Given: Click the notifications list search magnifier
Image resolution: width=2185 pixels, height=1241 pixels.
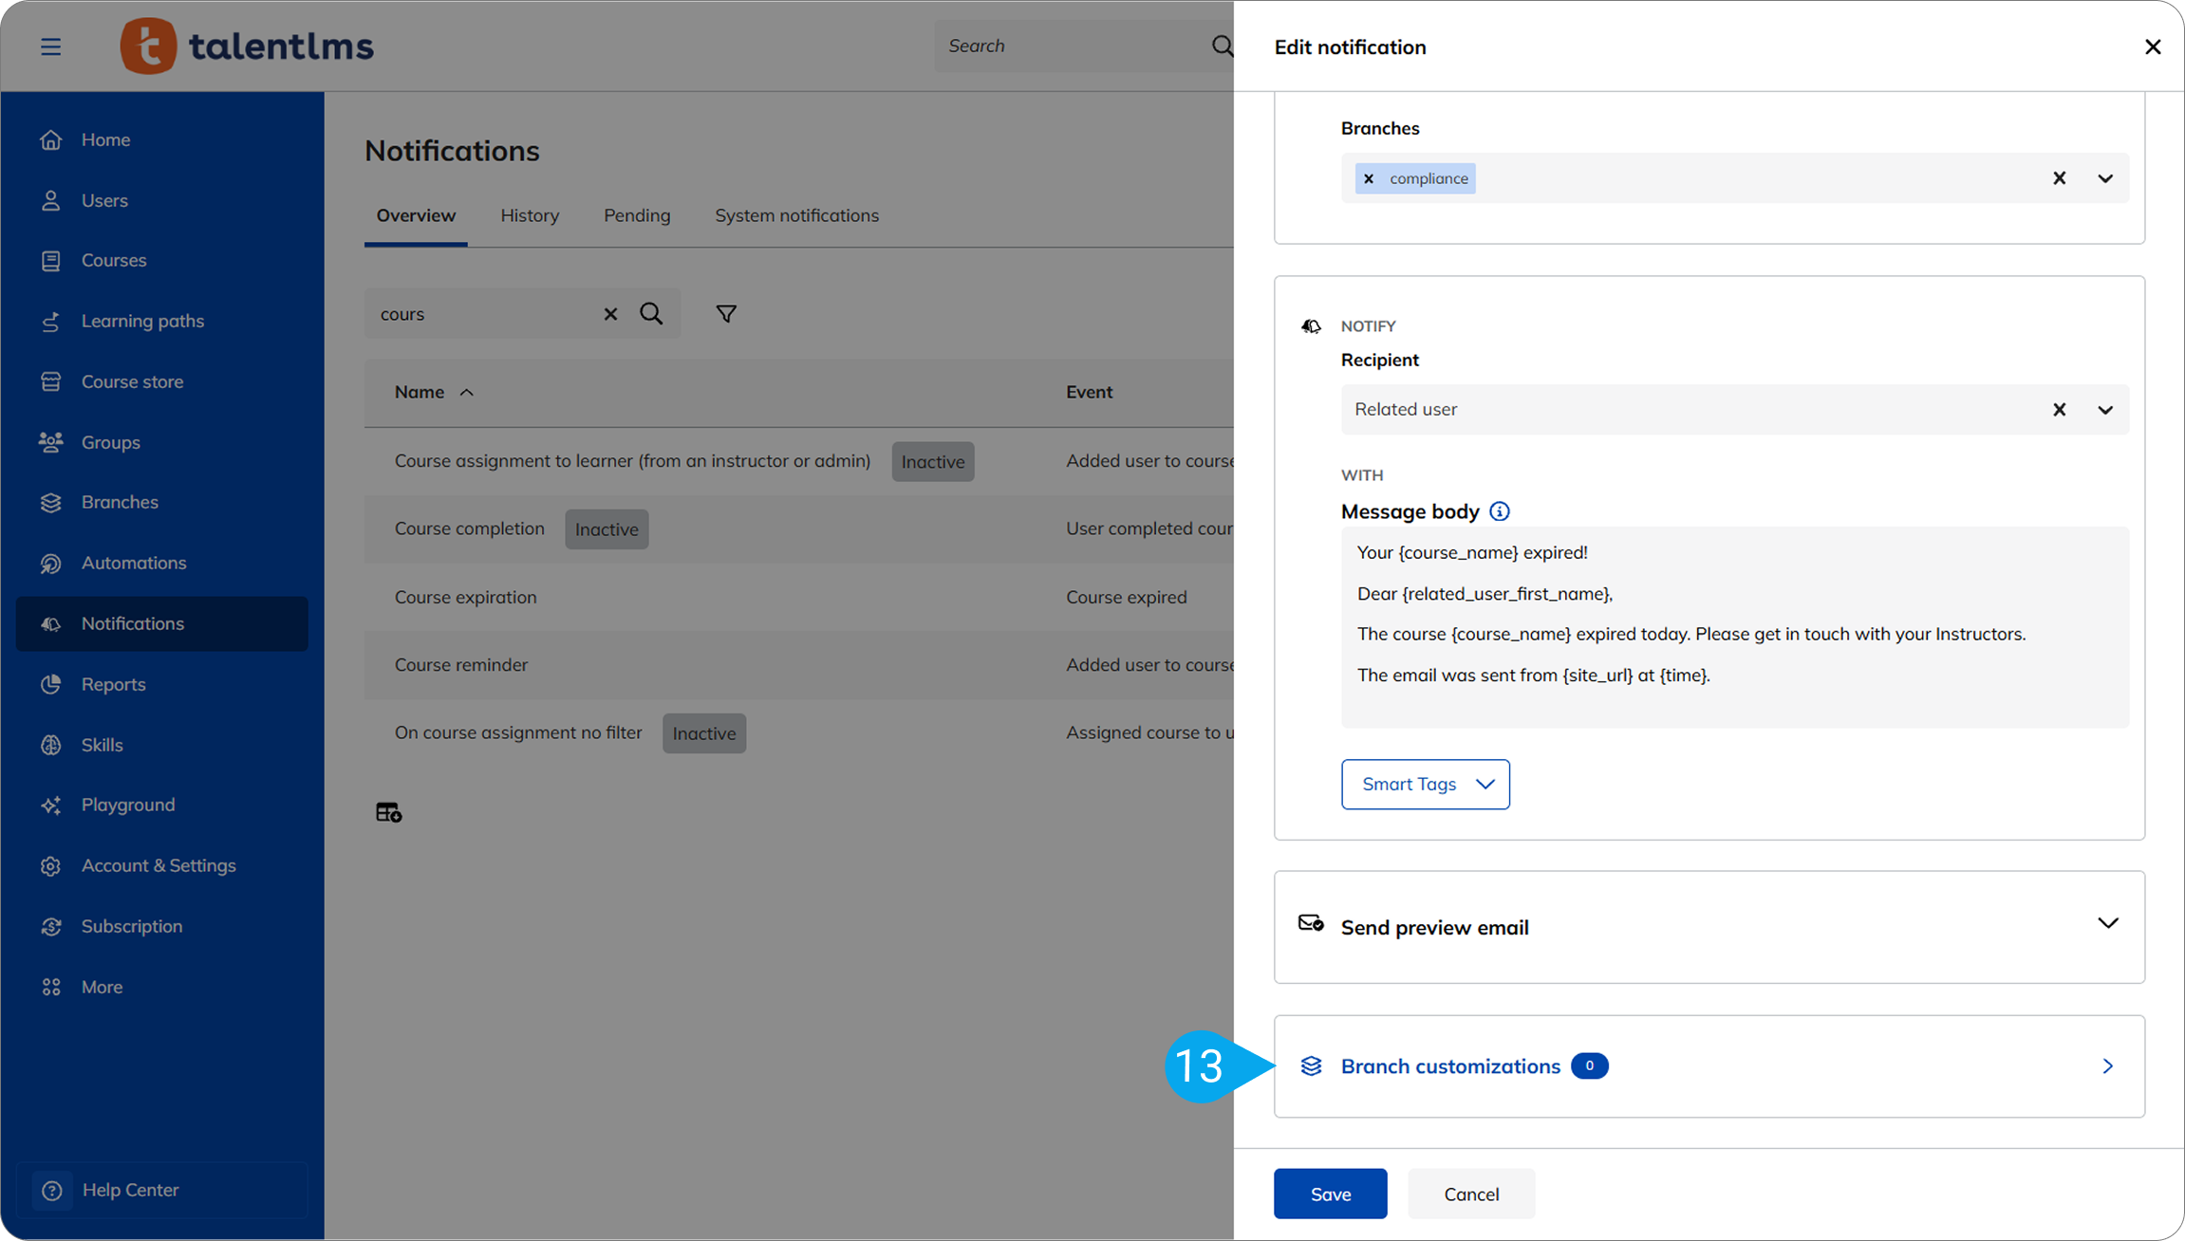Looking at the screenshot, I should (651, 314).
